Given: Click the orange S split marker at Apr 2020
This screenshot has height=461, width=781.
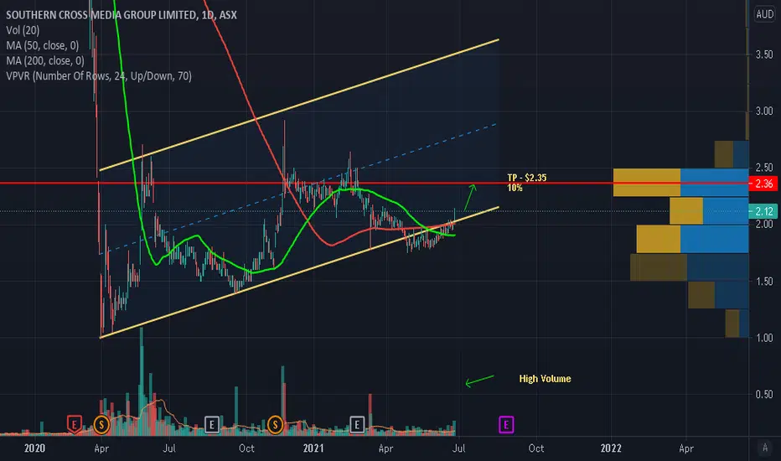Looking at the screenshot, I should 101,425.
